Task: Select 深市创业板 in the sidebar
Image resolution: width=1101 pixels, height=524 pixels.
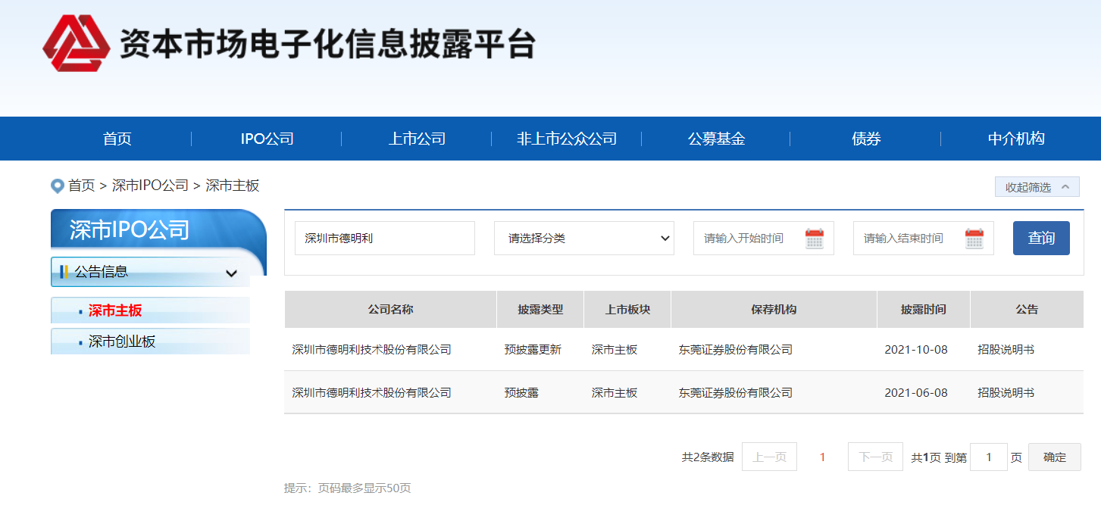Action: tap(122, 342)
